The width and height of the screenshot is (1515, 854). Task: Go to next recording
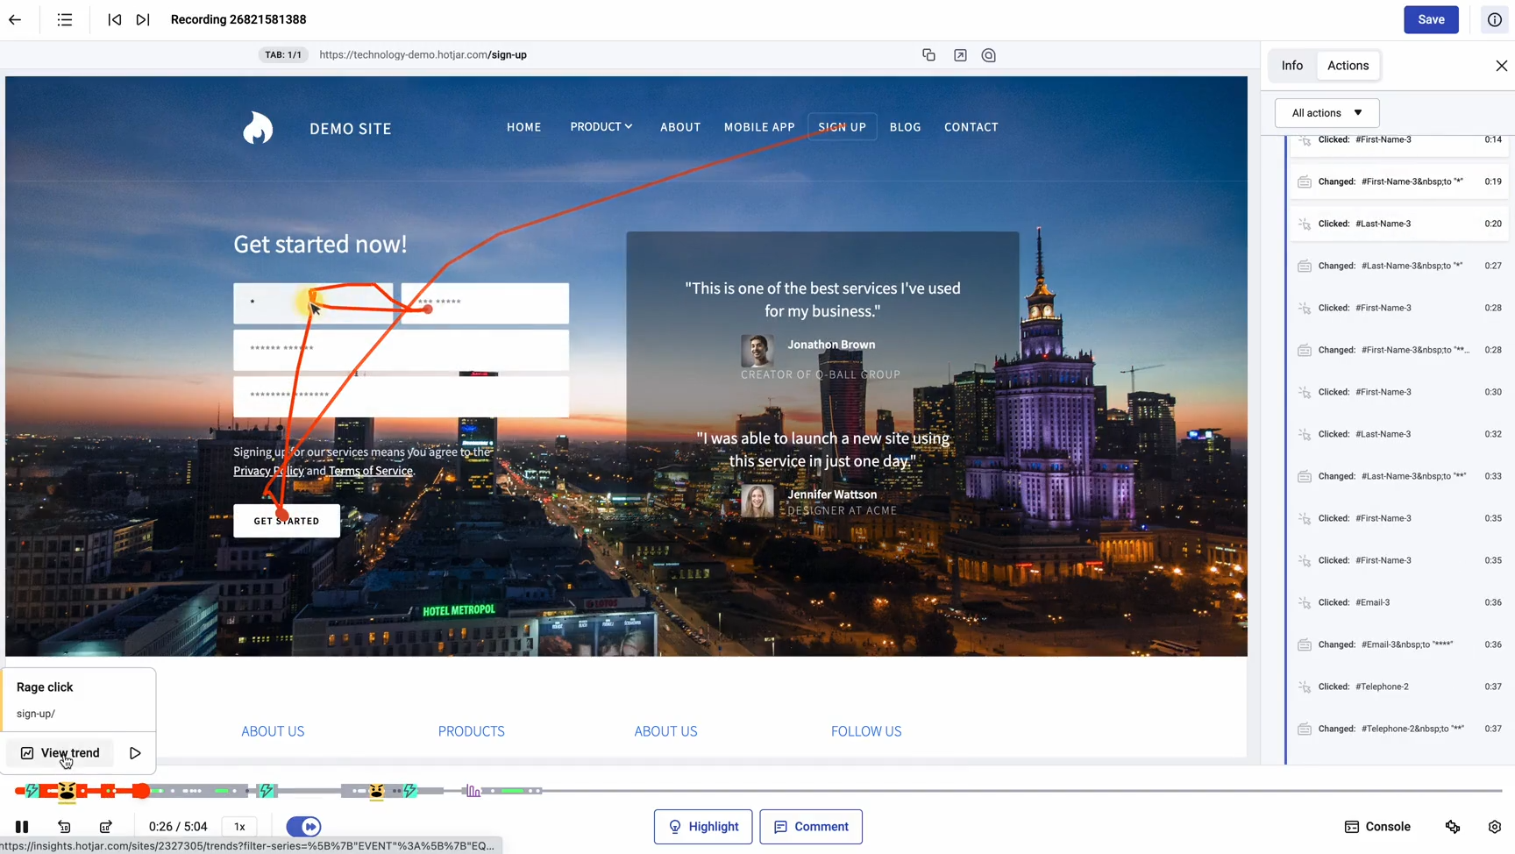(x=143, y=19)
